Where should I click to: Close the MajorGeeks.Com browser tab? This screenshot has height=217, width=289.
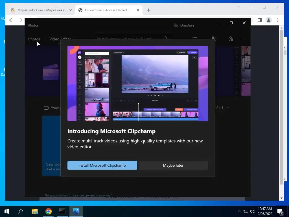70,10
